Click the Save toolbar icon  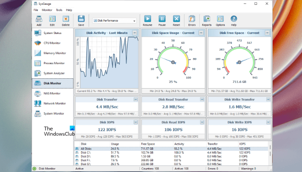(81, 20)
